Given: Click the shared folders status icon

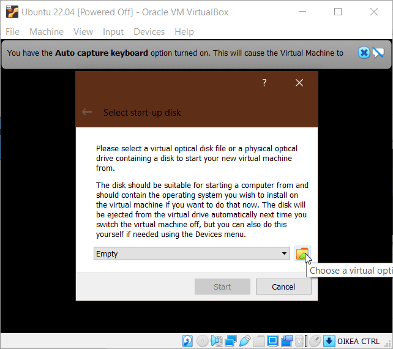Looking at the screenshot, I should [259, 341].
